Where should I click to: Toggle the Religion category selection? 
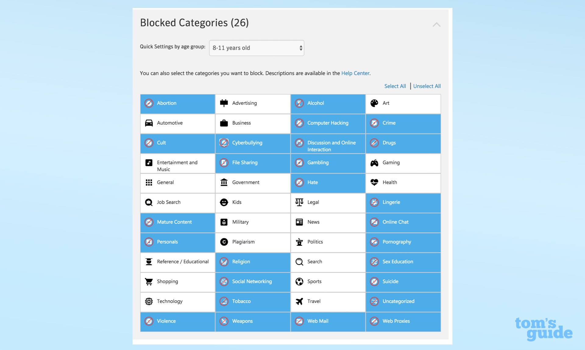252,261
